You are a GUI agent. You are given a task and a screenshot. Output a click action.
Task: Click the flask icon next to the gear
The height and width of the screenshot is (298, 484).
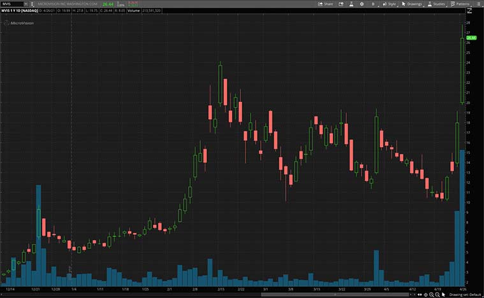point(351,4)
